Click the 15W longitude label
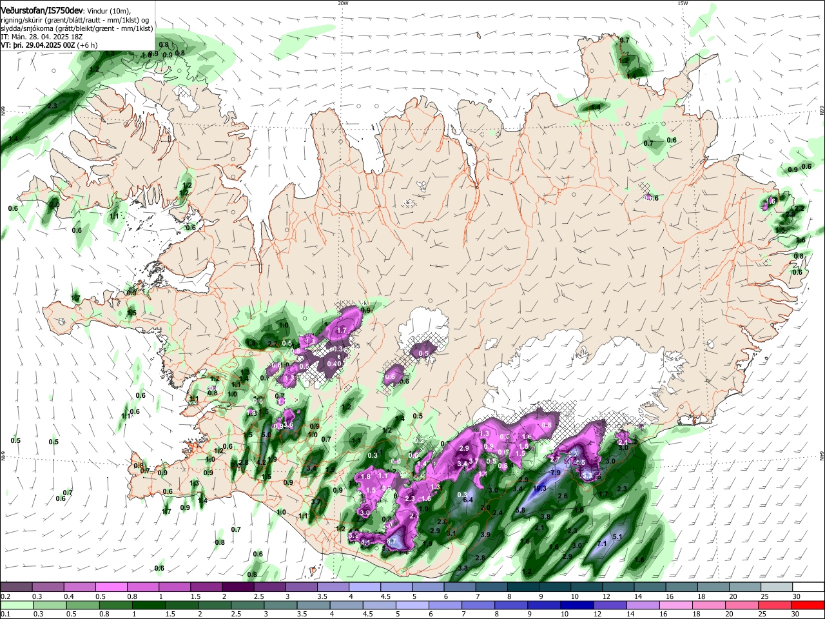The image size is (825, 619). point(683,3)
